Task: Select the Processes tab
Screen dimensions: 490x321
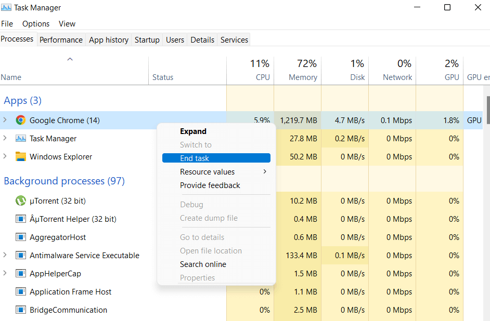Action: pos(17,39)
